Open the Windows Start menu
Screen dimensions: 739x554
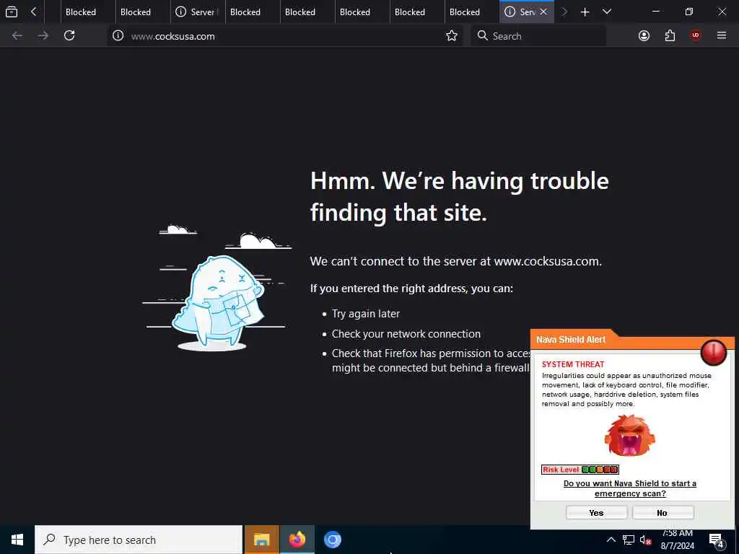coord(17,540)
